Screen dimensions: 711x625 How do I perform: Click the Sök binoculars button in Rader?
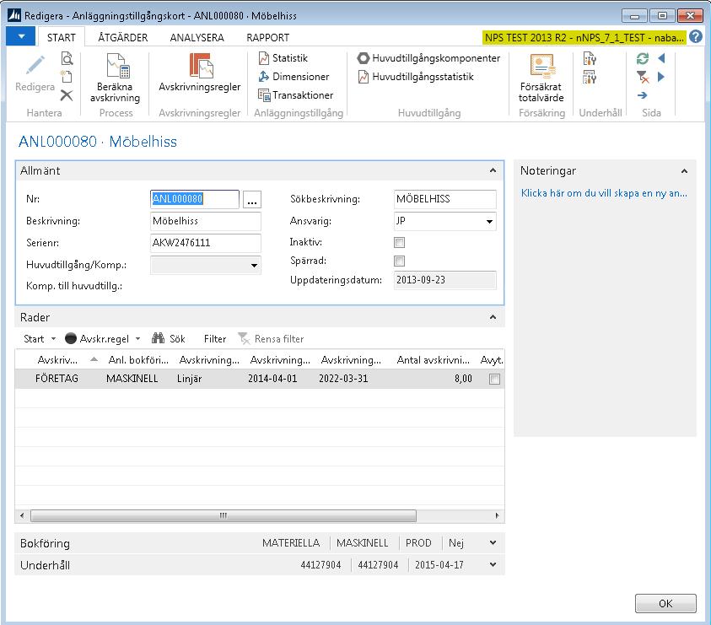pos(168,339)
